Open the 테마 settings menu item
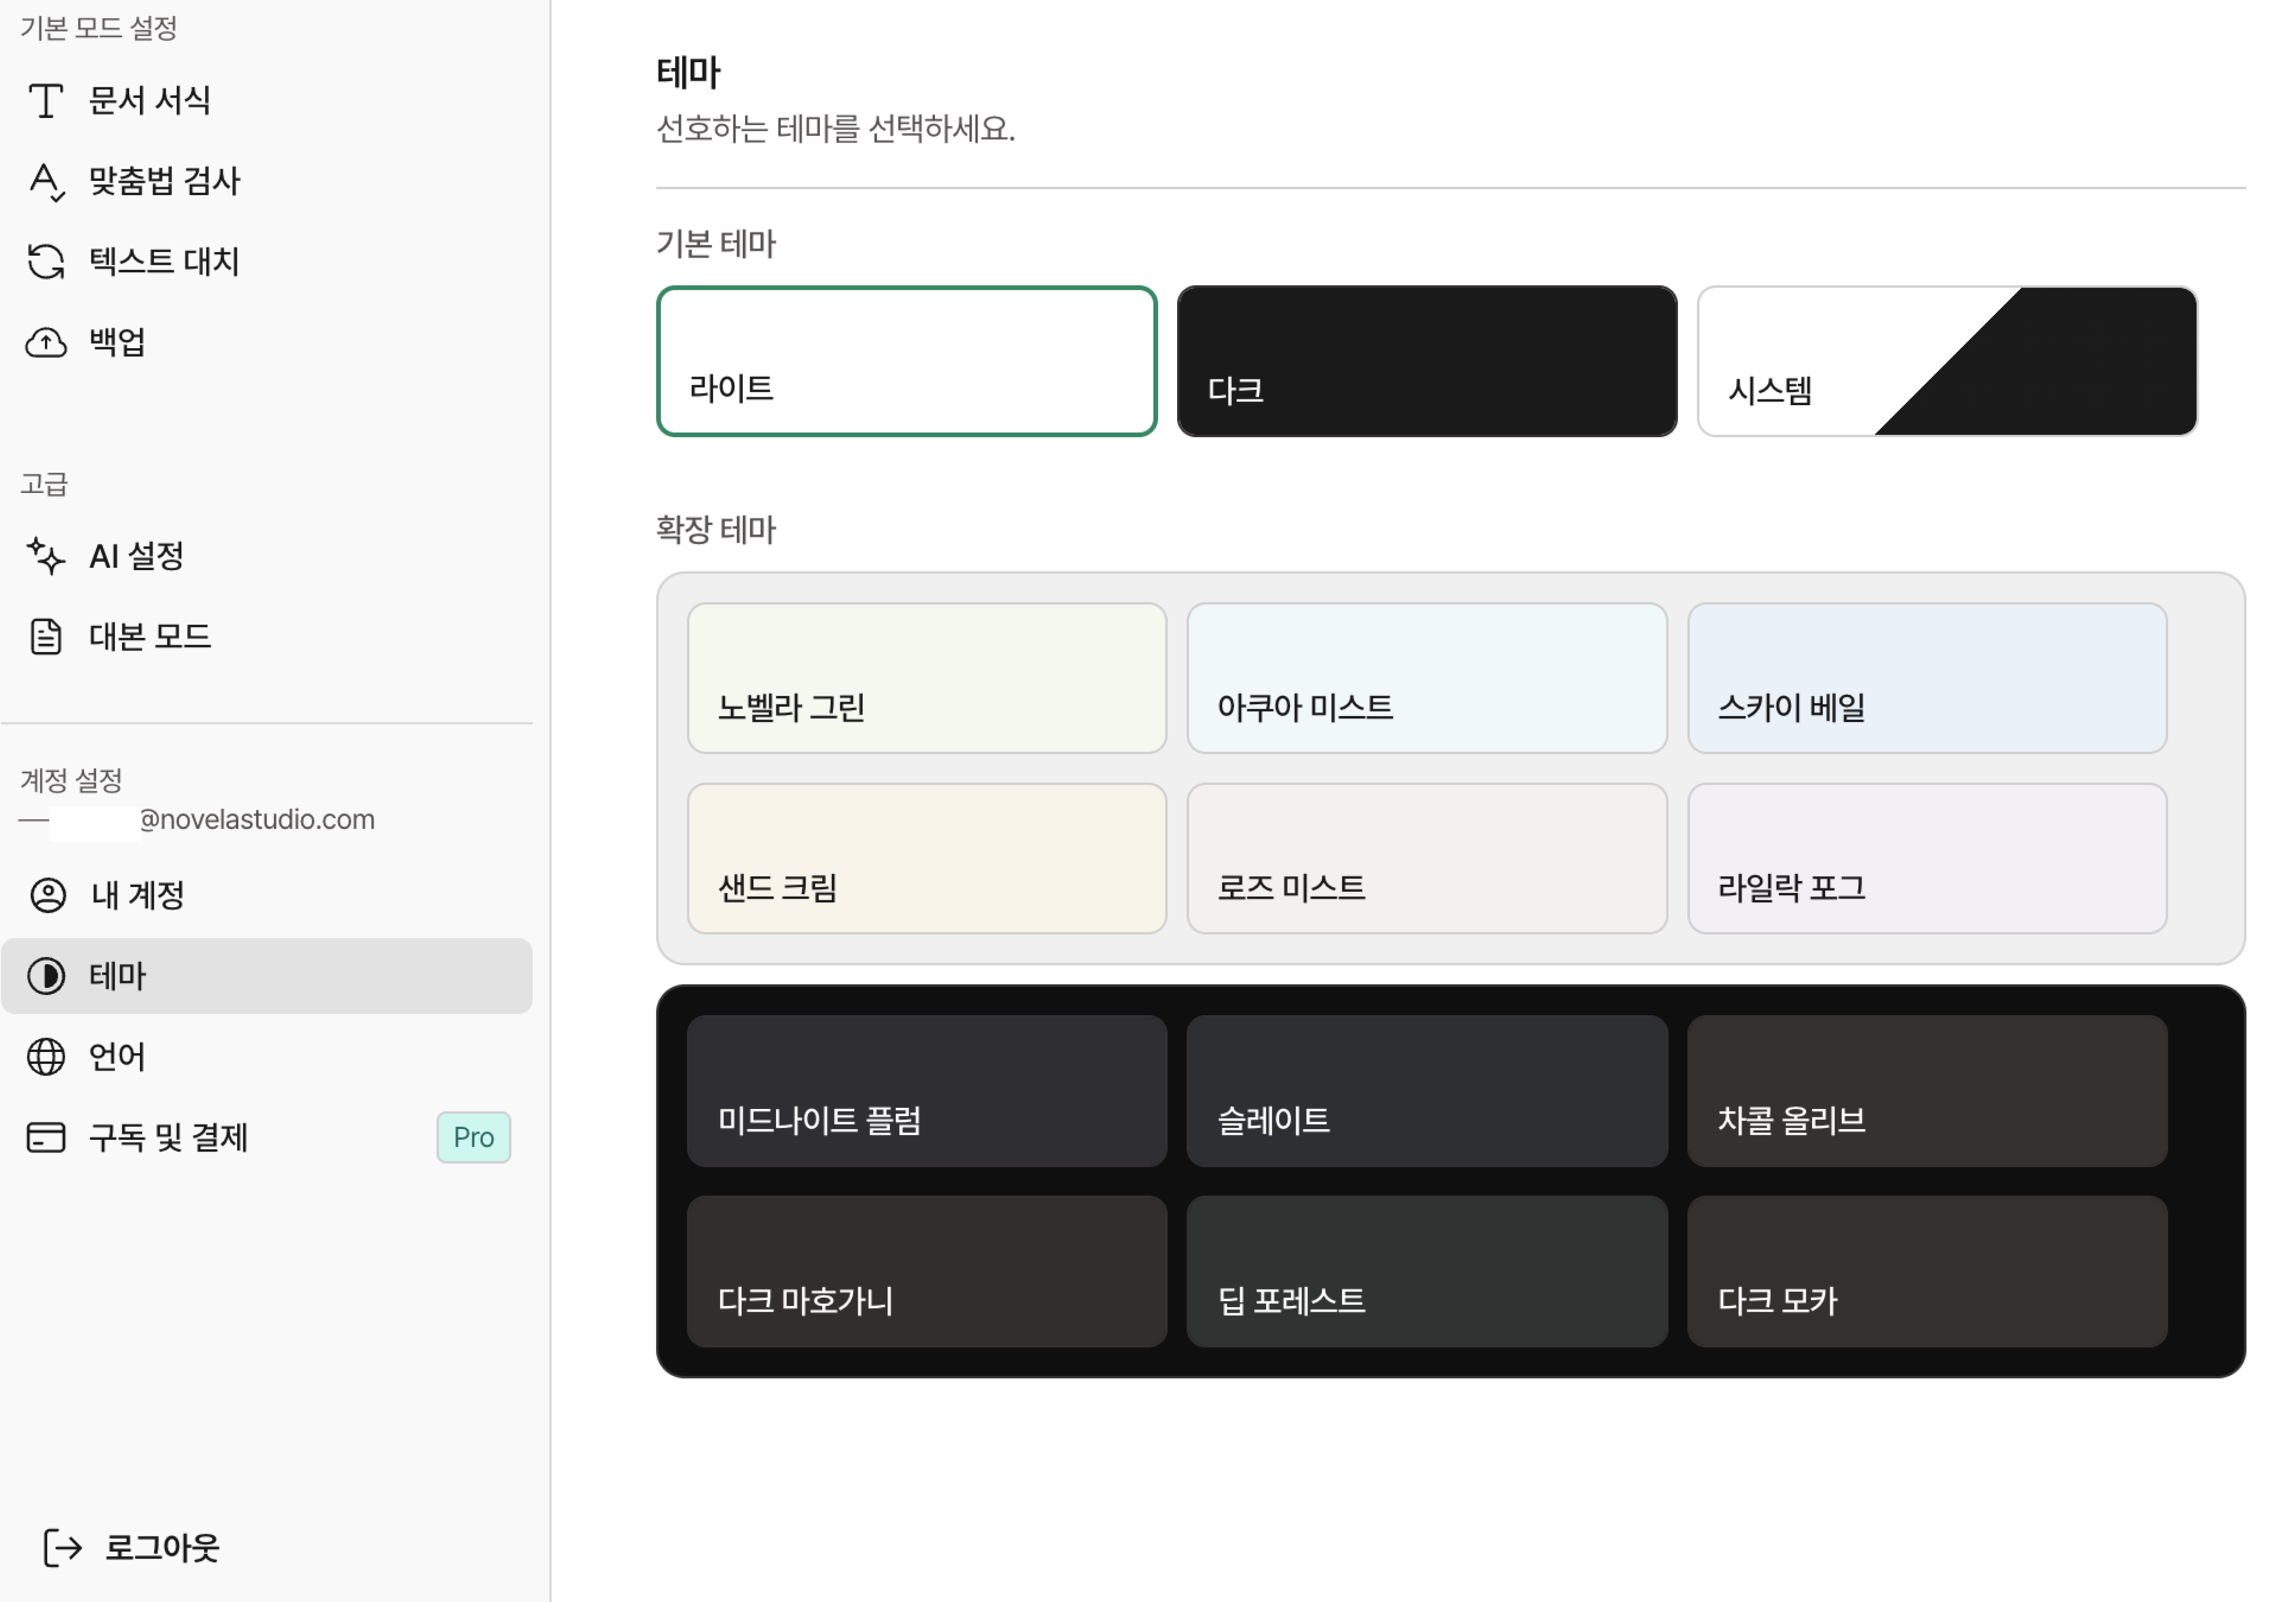This screenshot has width=2296, height=1602. coord(267,976)
